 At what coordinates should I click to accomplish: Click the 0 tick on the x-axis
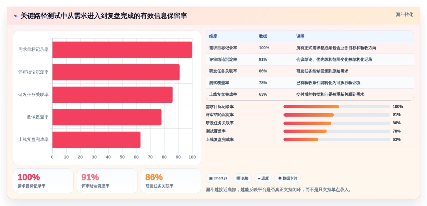52,157
